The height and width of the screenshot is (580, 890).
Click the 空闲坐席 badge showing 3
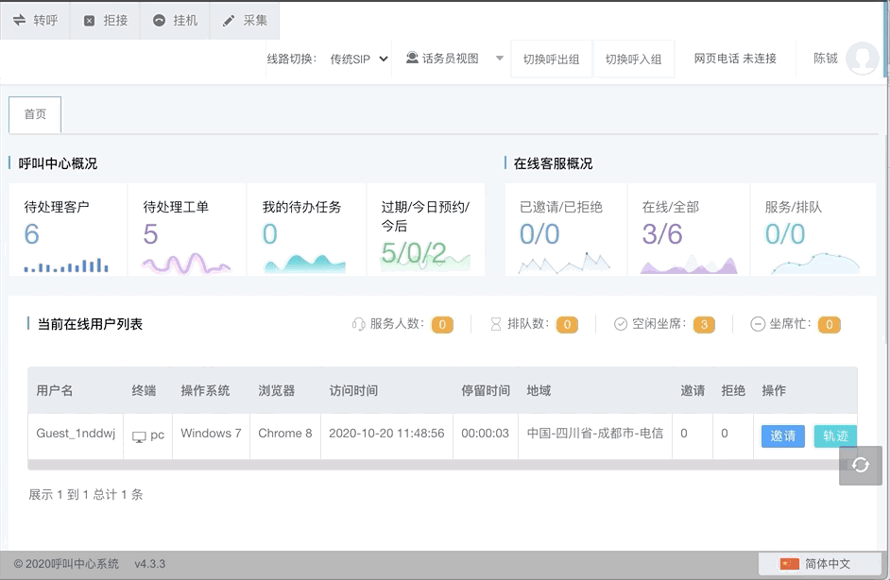click(704, 325)
